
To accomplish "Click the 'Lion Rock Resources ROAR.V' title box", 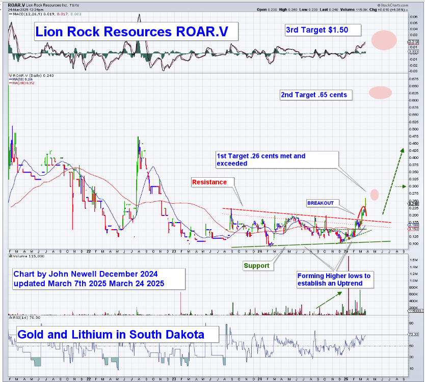I will pos(136,32).
